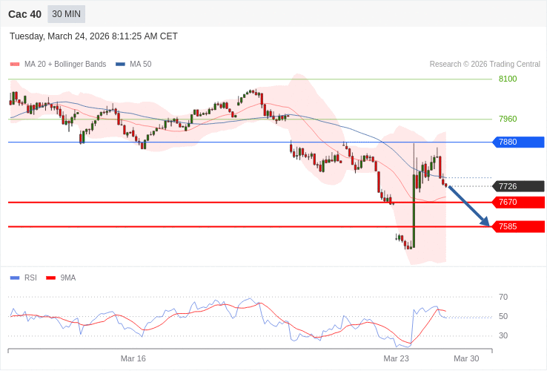
Task: Click the blue 7880 price tag
Action: 518,142
